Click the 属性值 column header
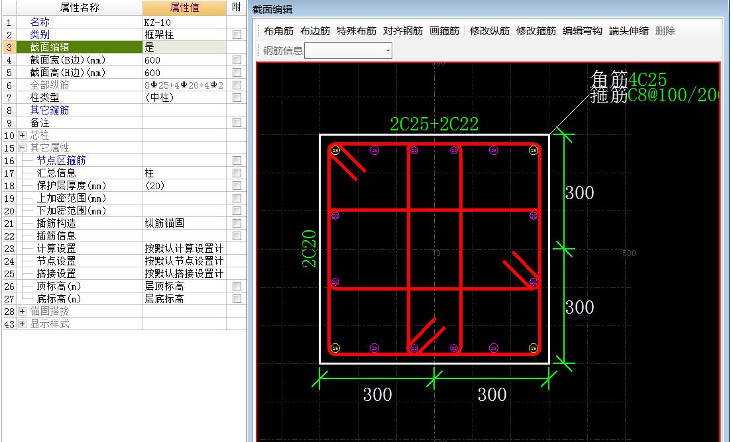Image resolution: width=733 pixels, height=442 pixels. tap(185, 7)
